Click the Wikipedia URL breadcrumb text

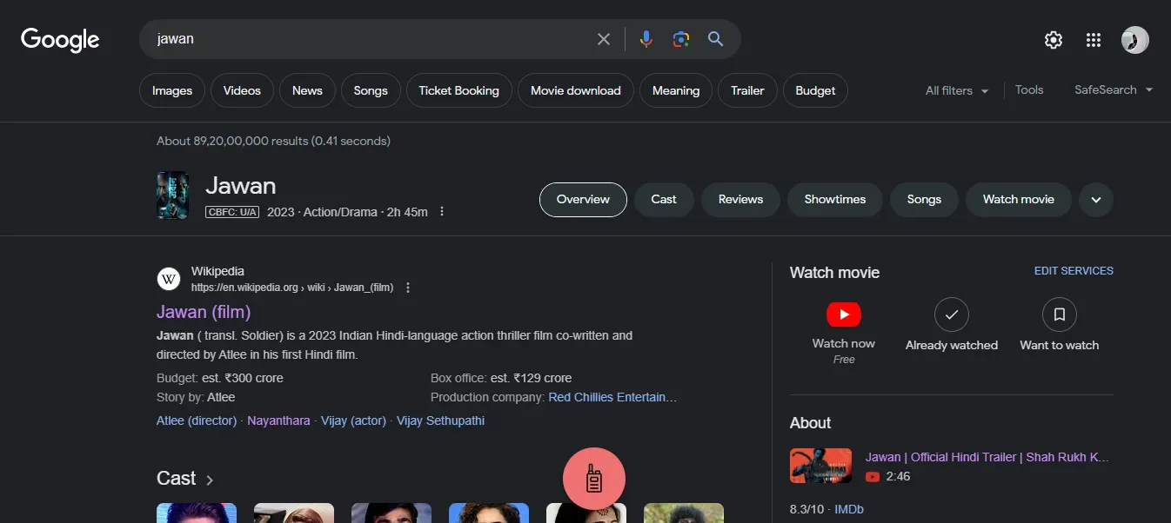click(292, 288)
